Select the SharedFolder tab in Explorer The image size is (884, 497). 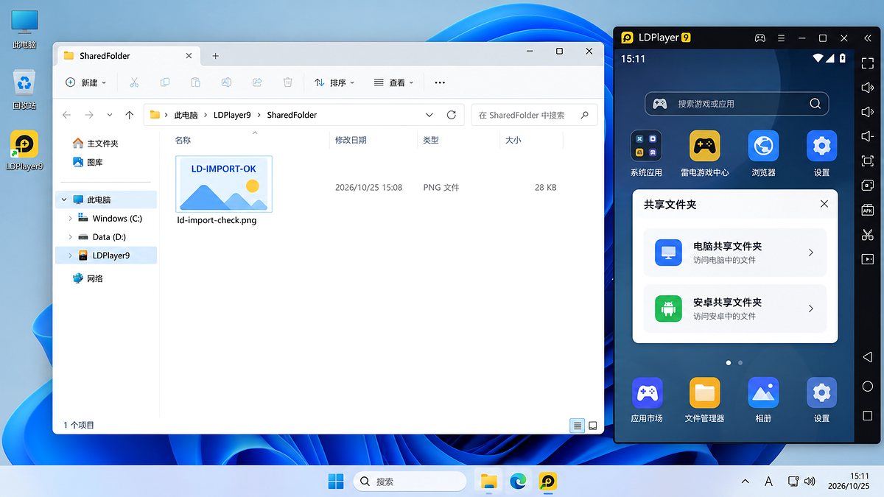(127, 55)
